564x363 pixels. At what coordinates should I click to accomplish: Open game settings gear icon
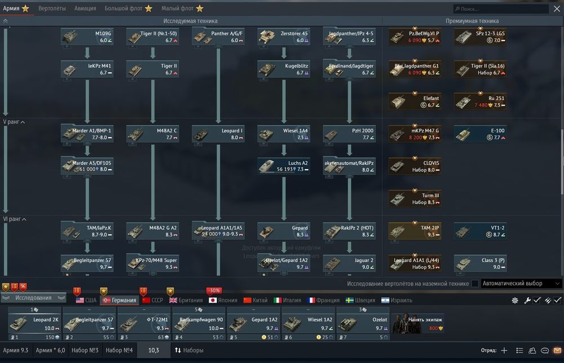pyautogui.click(x=515, y=300)
